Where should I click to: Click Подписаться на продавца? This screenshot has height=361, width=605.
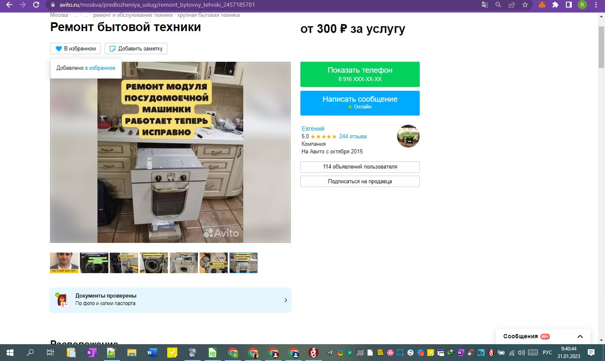360,182
